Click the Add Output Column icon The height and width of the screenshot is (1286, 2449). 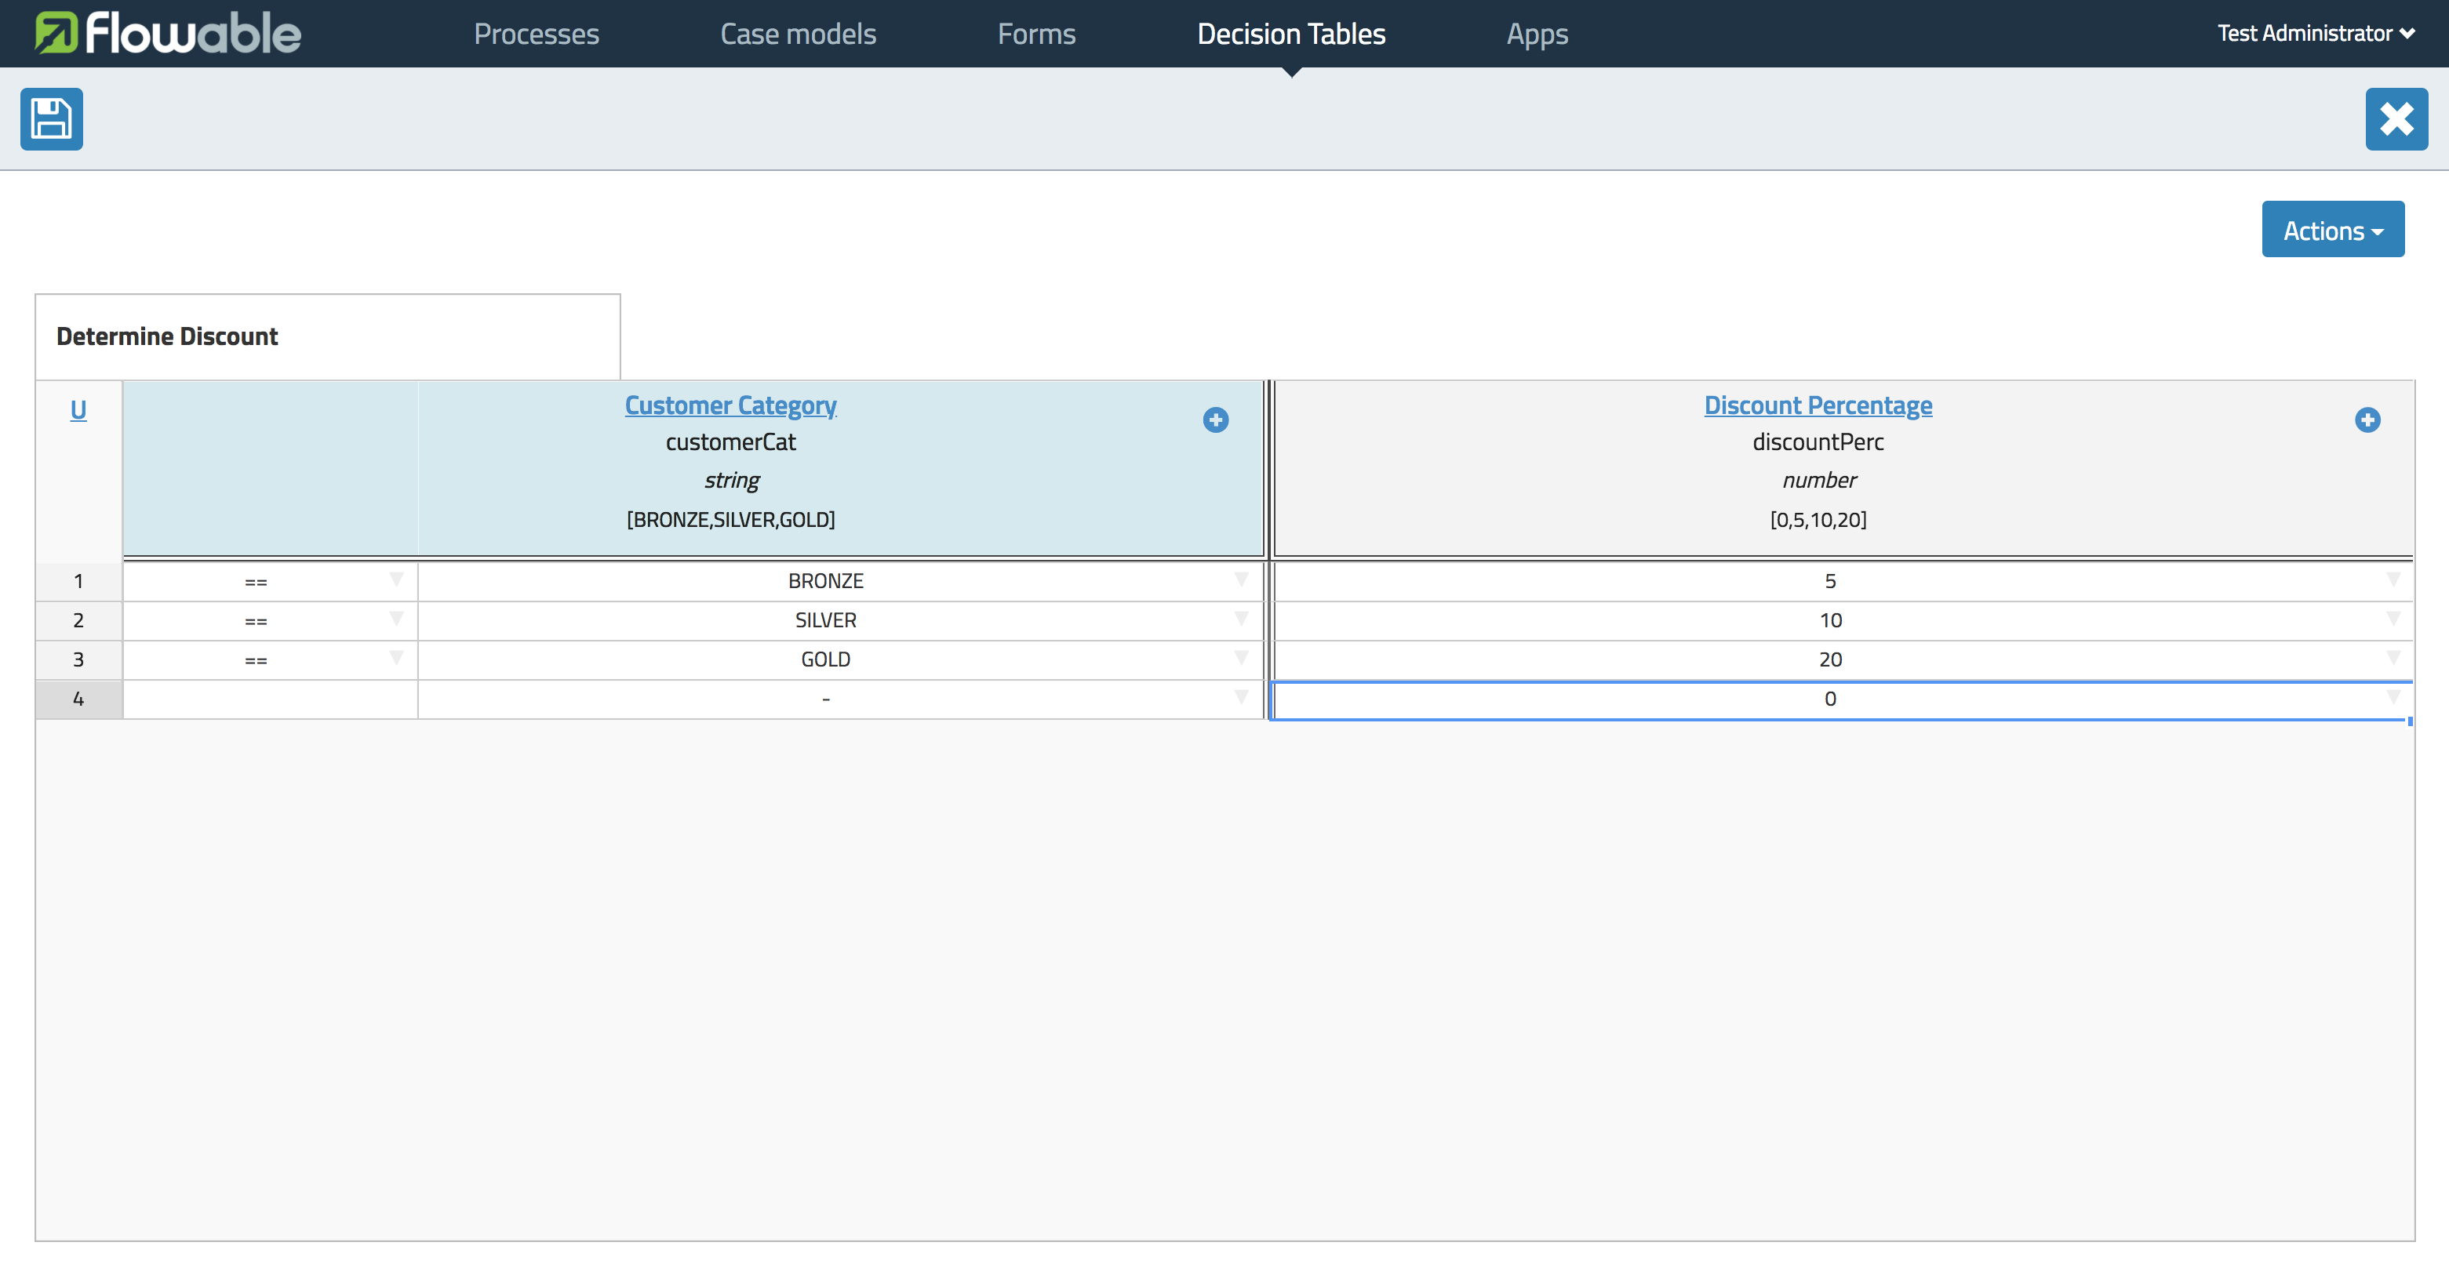coord(2367,420)
